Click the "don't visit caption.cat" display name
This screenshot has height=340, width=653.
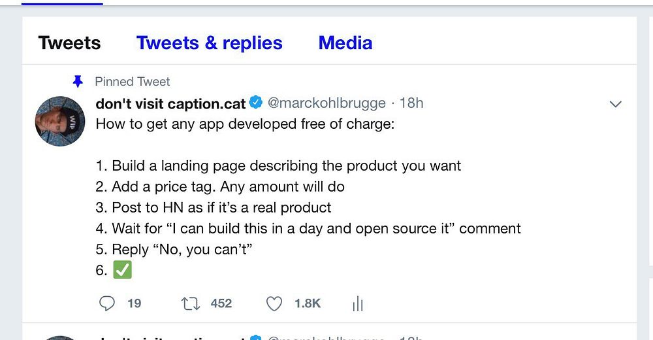click(x=170, y=103)
